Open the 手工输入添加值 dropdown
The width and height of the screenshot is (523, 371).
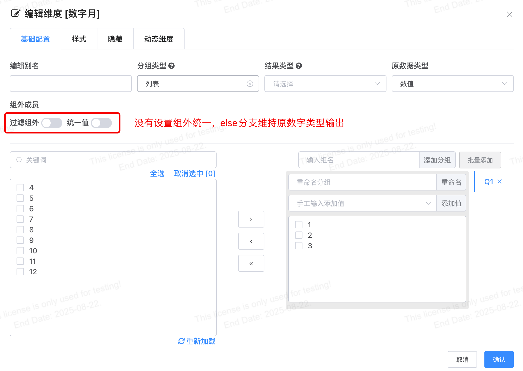[362, 203]
